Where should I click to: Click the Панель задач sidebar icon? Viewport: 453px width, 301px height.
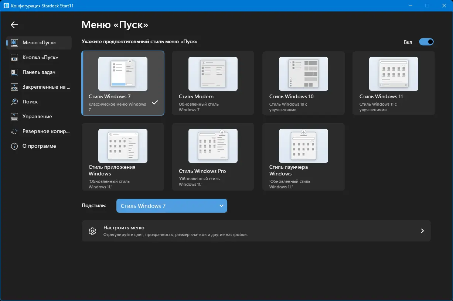click(14, 72)
